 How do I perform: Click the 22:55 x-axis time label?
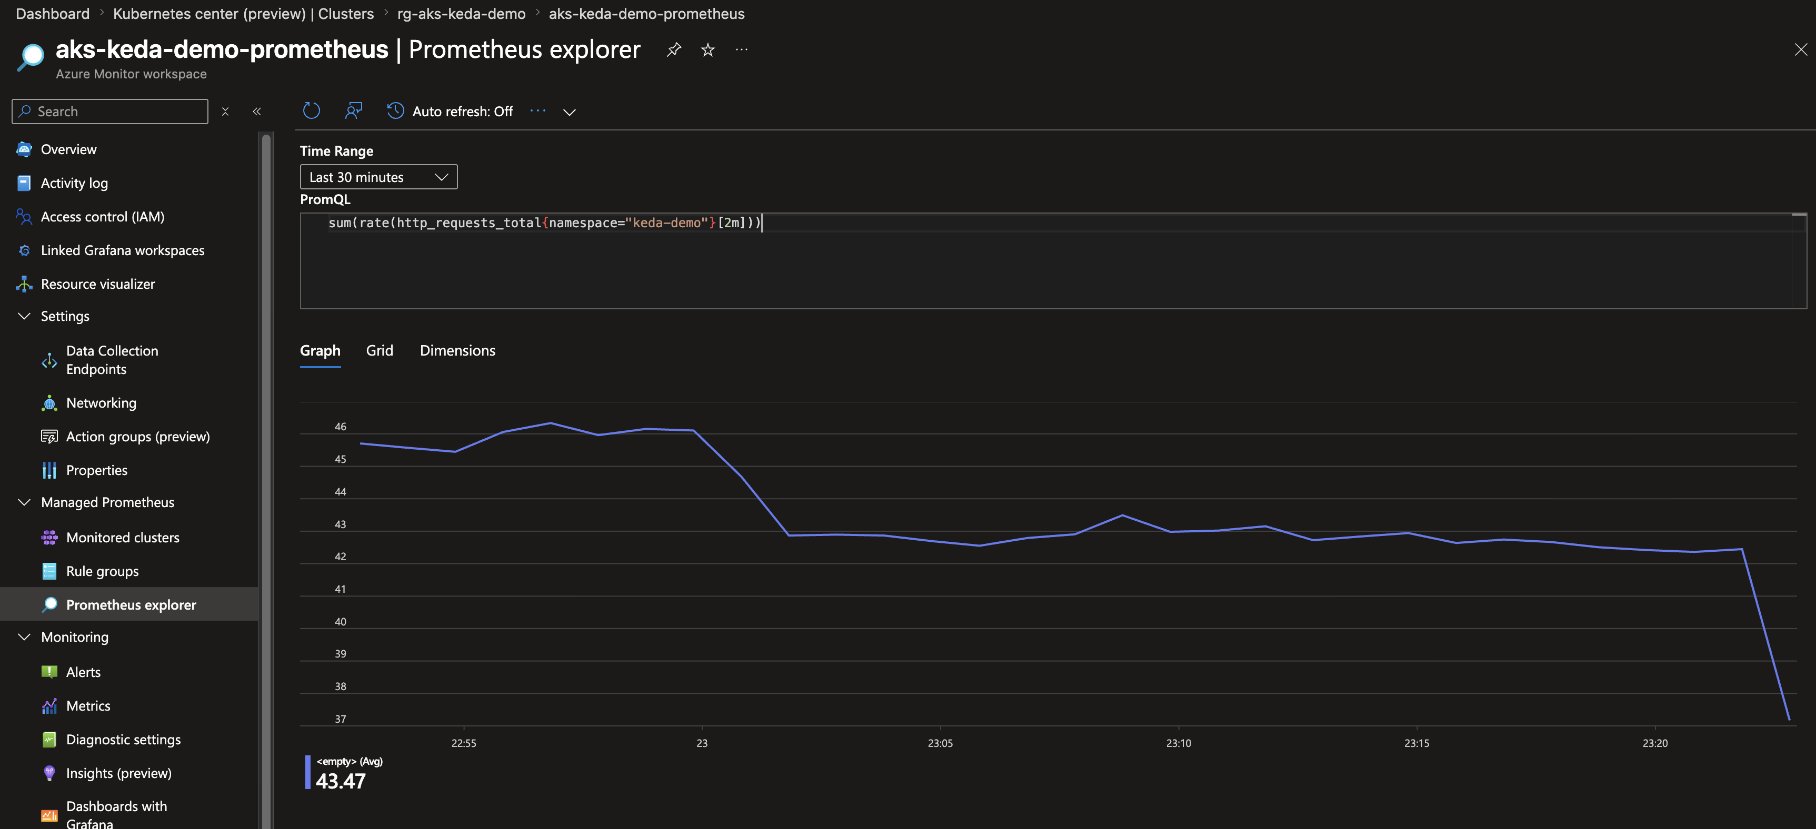pos(464,743)
